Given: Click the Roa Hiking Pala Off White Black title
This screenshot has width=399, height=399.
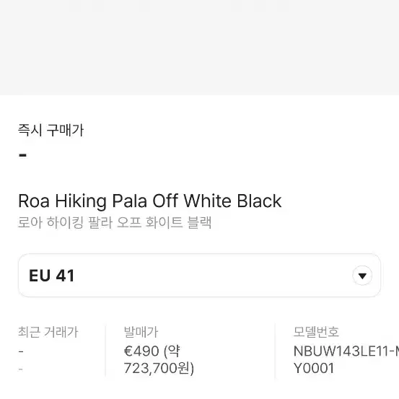Looking at the screenshot, I should point(150,201).
